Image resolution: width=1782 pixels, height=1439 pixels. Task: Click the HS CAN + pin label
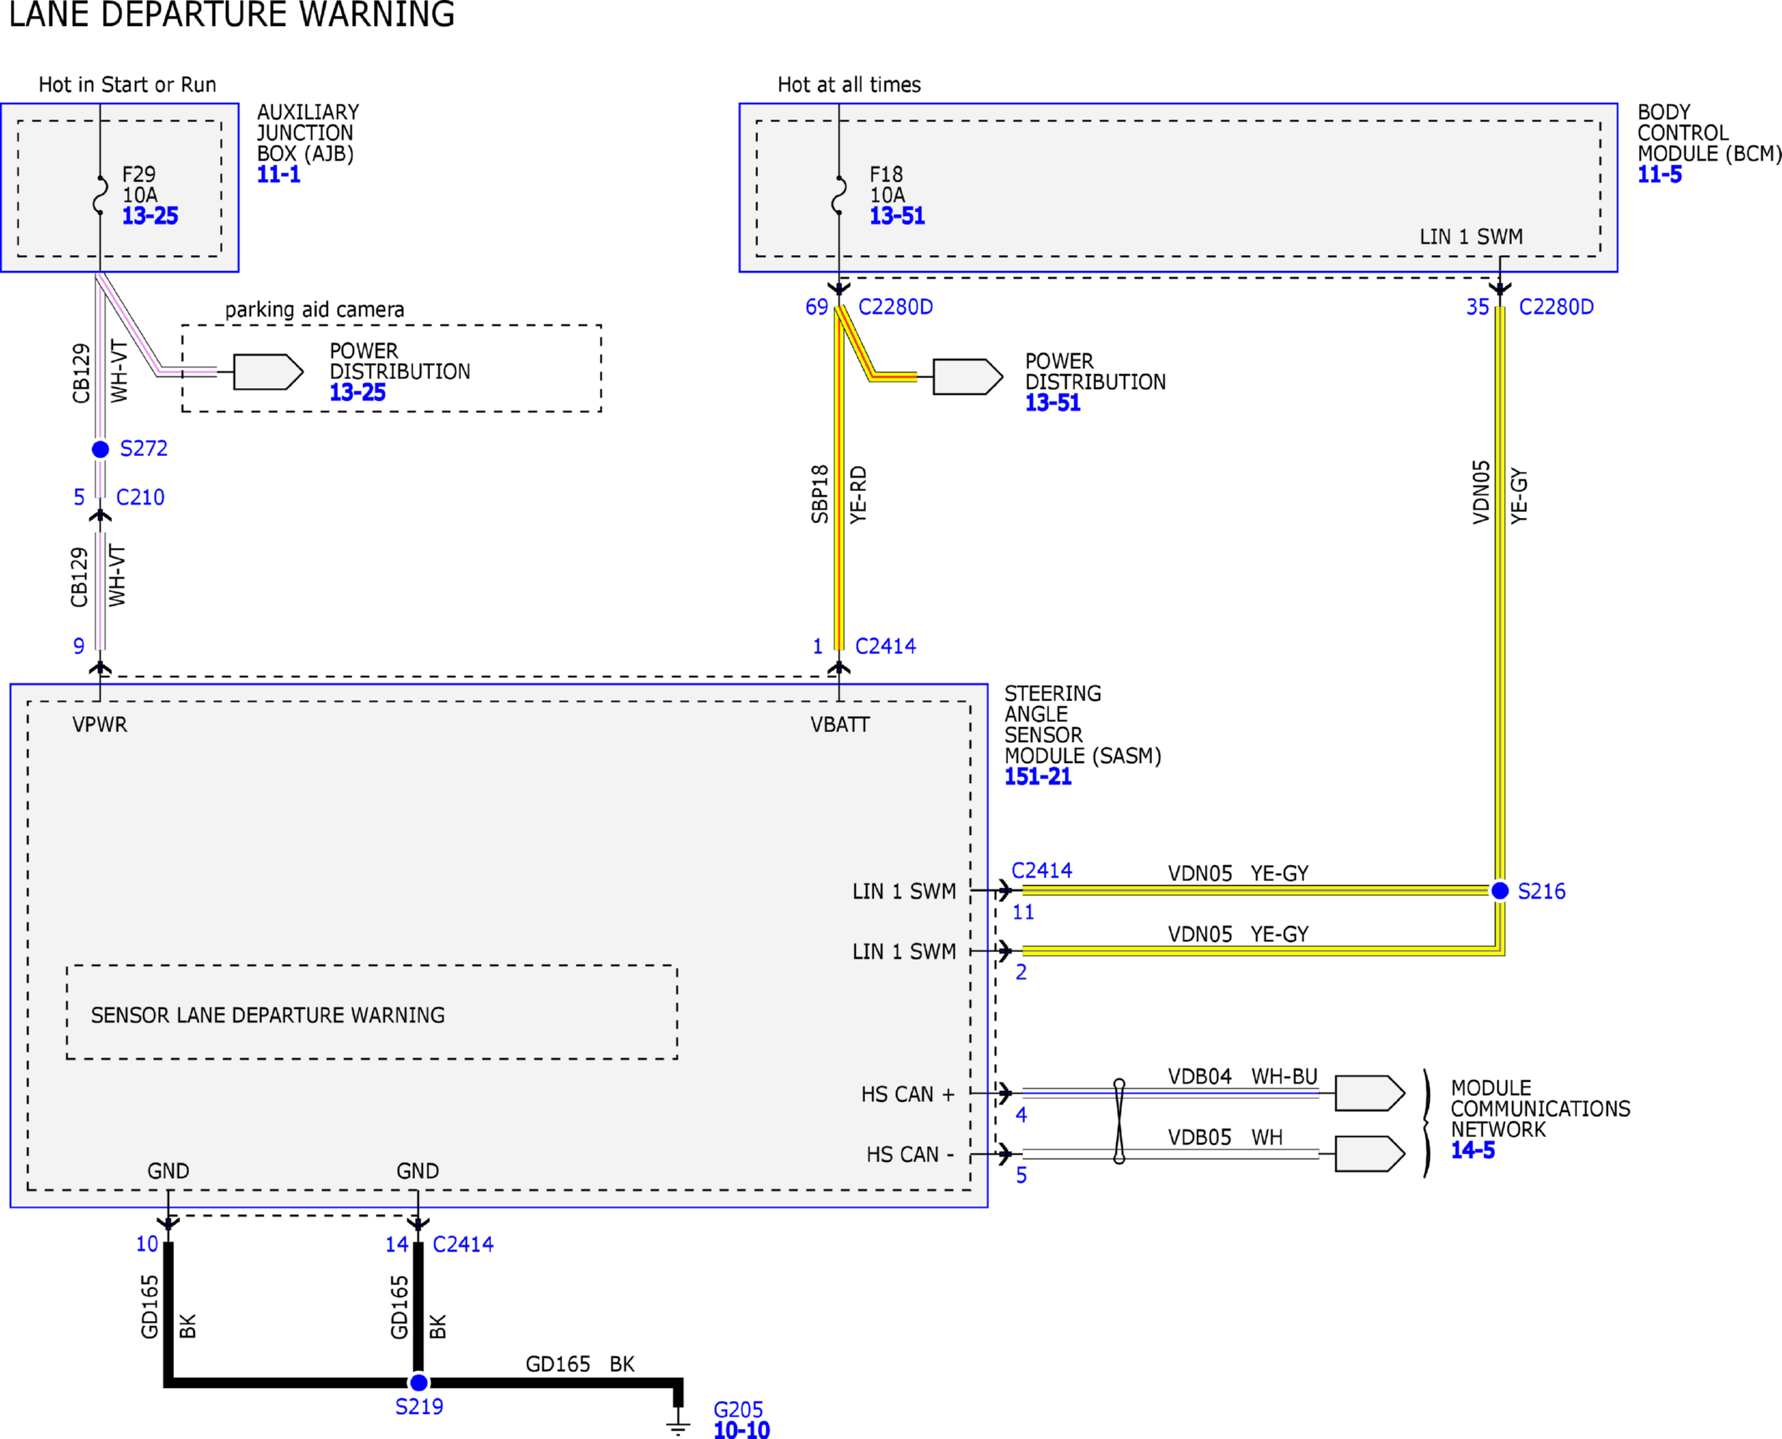click(x=908, y=1094)
